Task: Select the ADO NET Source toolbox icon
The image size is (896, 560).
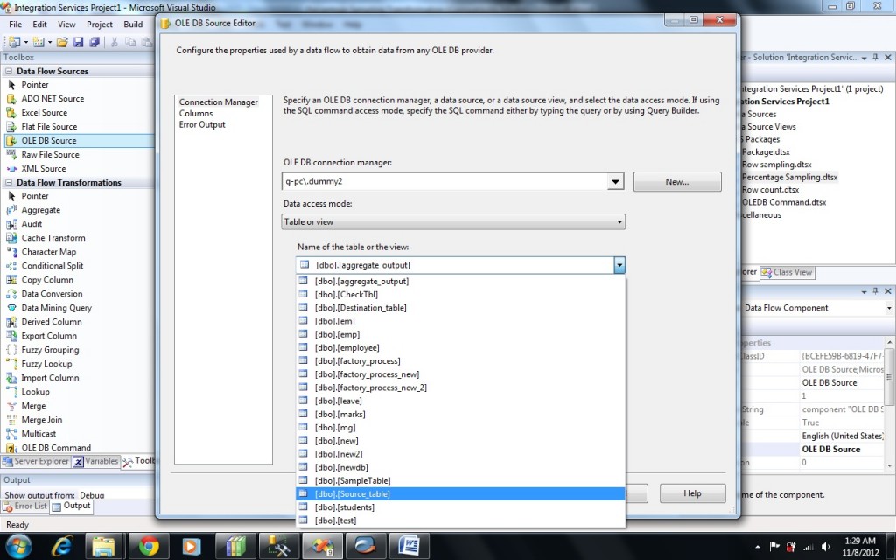Action: click(12, 99)
